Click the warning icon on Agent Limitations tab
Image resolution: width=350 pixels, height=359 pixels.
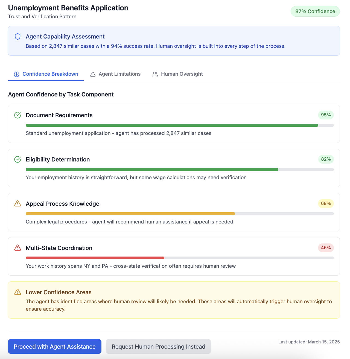click(93, 74)
